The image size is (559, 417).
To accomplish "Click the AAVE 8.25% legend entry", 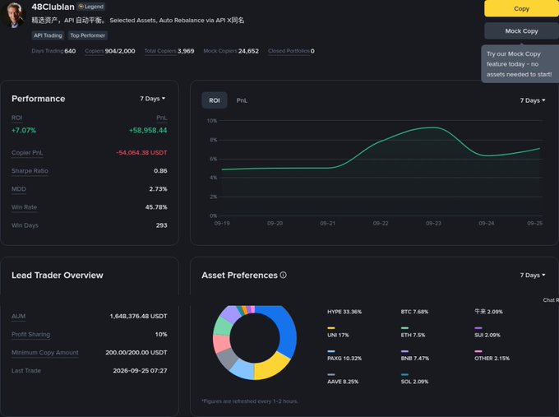I will pyautogui.click(x=343, y=379).
